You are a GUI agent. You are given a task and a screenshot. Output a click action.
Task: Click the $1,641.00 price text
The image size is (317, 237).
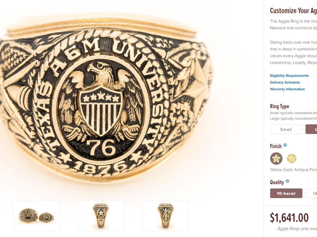point(289,218)
